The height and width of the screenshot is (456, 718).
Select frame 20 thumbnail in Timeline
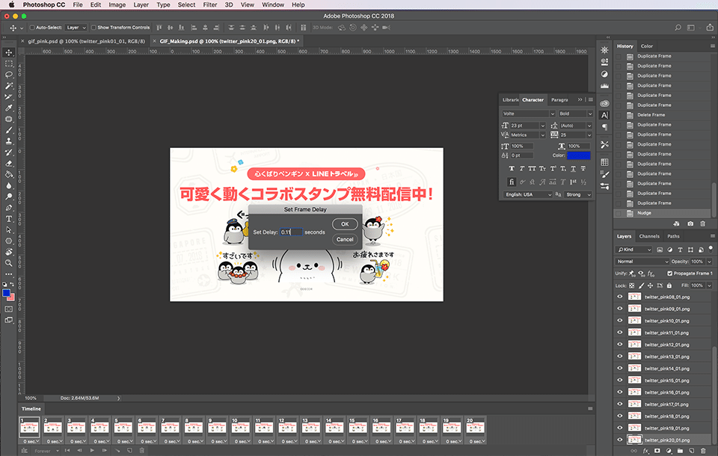(476, 427)
